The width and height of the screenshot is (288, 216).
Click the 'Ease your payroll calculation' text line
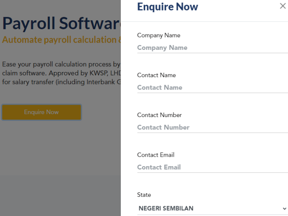click(61, 64)
